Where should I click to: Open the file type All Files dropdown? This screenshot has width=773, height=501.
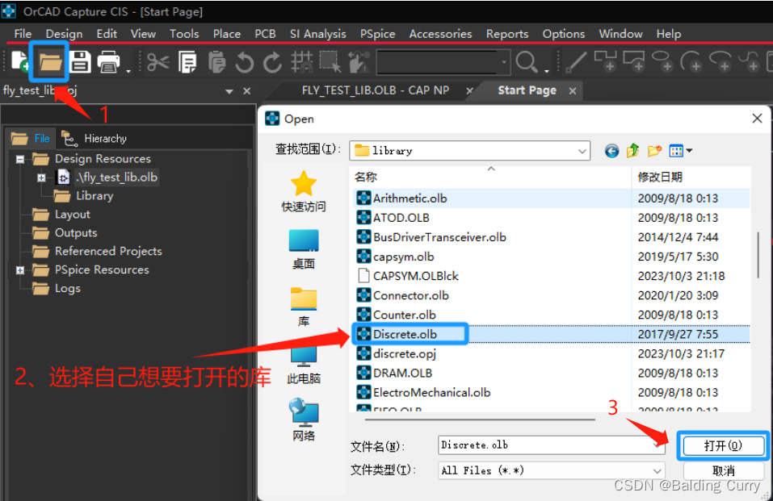coord(657,470)
